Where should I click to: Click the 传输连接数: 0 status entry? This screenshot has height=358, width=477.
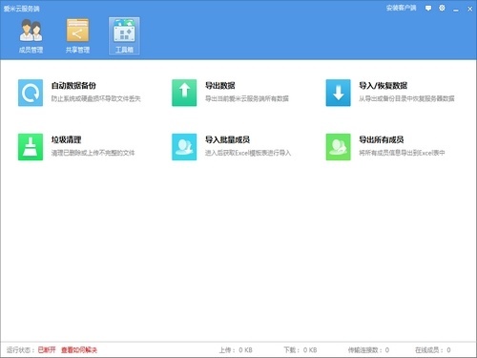click(368, 350)
